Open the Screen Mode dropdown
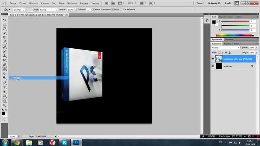Screen dimensions: 260x146 click(x=152, y=3)
